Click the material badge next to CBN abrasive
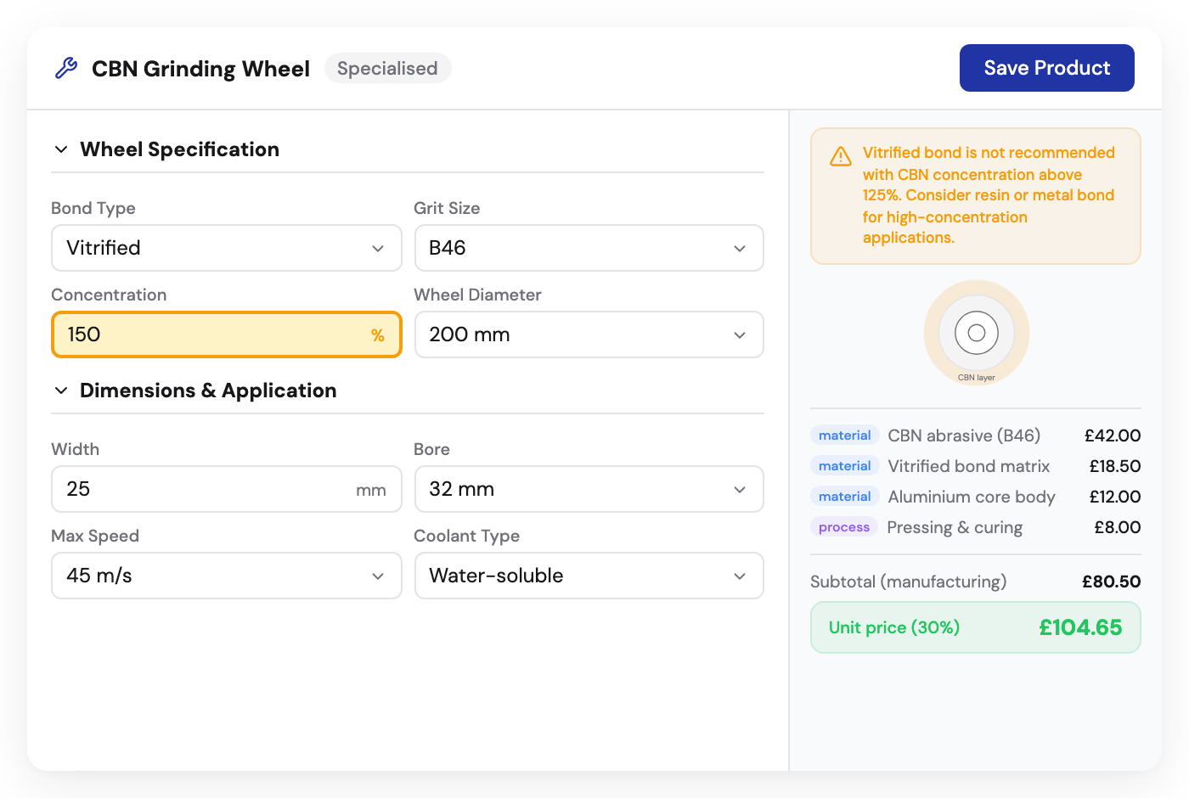Screen dimensions: 1189x798 (x=844, y=435)
